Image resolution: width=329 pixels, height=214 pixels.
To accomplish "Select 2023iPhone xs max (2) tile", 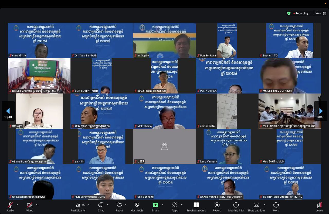I will 164,76.
